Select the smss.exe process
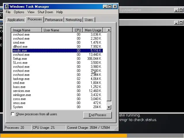Screen dimensions: 184x138 [57, 103]
